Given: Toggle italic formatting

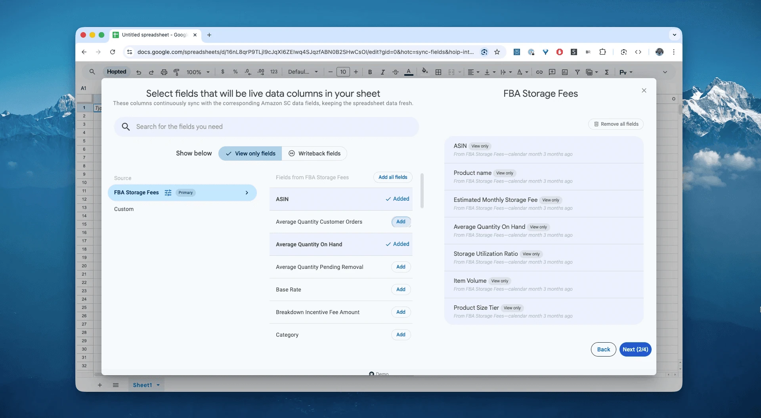Looking at the screenshot, I should coord(382,72).
